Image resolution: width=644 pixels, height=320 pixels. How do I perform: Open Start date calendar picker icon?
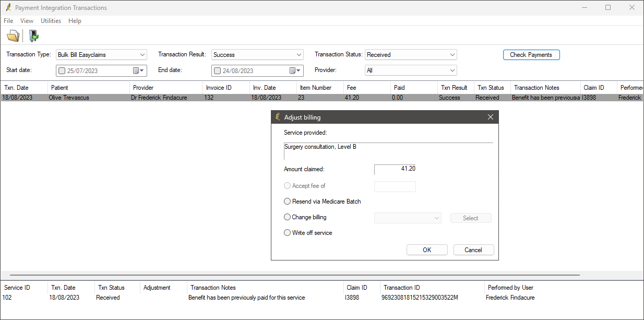point(139,70)
